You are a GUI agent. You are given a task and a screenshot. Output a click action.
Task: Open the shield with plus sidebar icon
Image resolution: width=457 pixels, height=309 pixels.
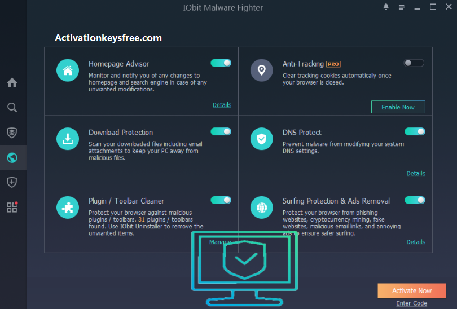click(12, 182)
